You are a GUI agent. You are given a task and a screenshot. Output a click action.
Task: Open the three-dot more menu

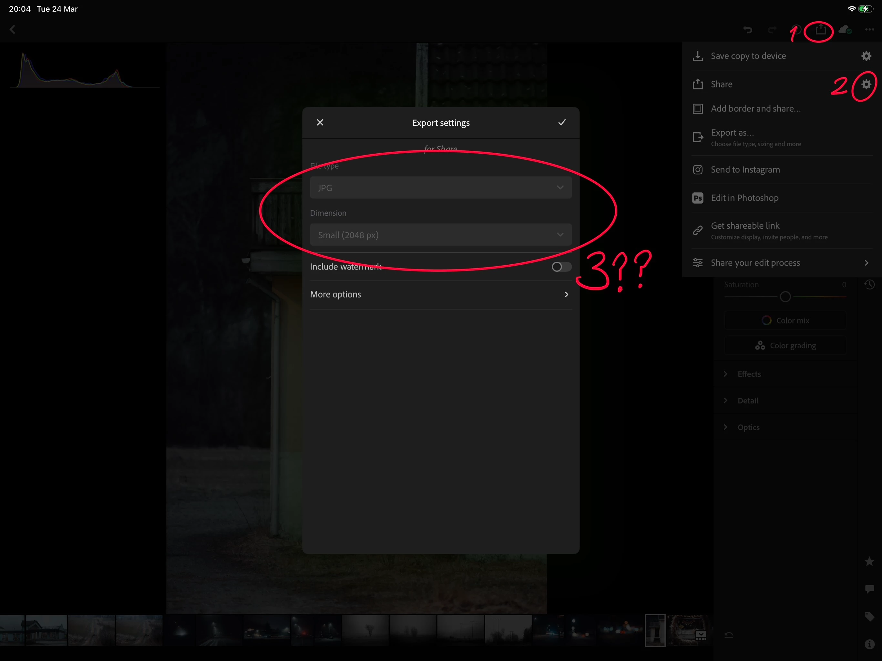(x=869, y=30)
